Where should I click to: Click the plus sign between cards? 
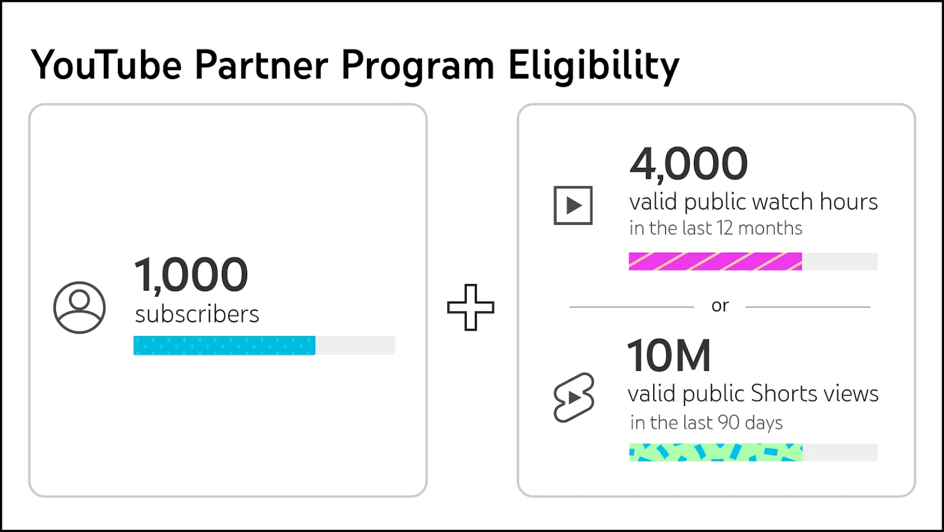click(470, 307)
